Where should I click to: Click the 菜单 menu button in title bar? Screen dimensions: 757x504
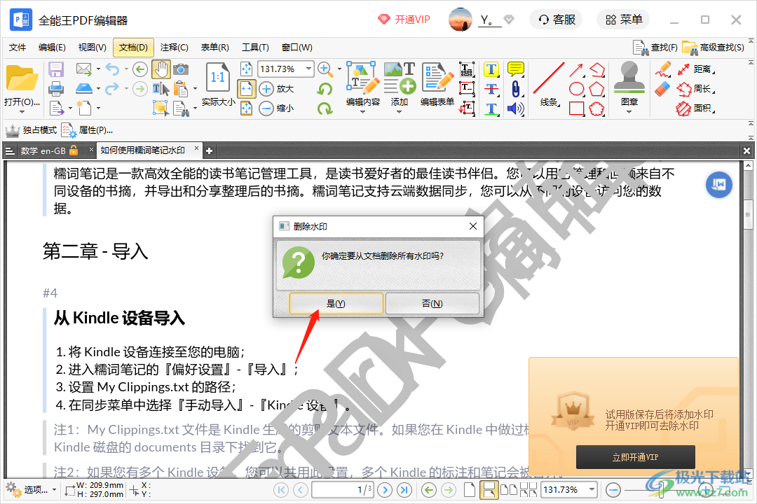(624, 20)
